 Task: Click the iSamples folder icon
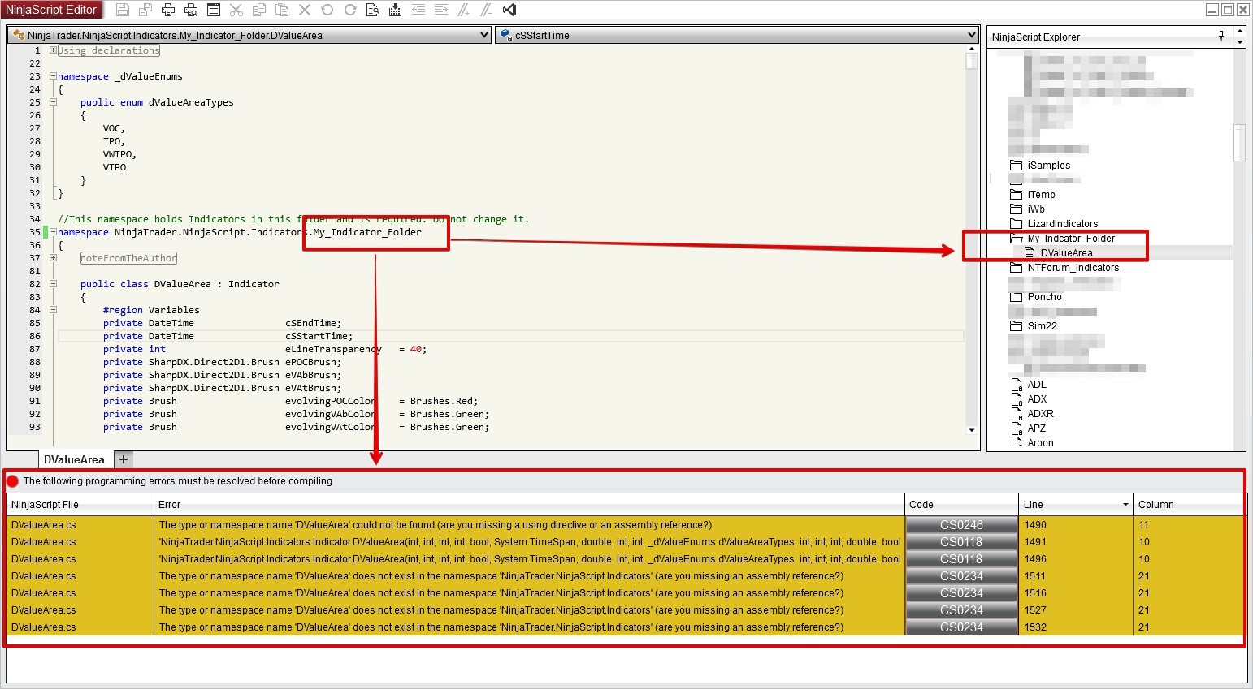1016,165
